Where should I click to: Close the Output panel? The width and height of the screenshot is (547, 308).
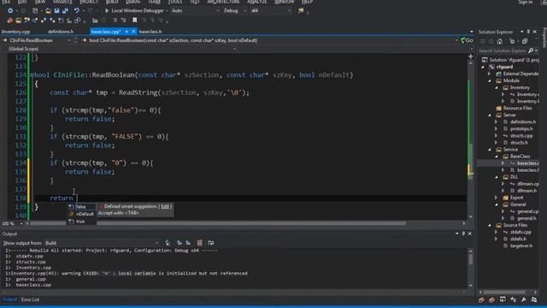[x=470, y=234]
